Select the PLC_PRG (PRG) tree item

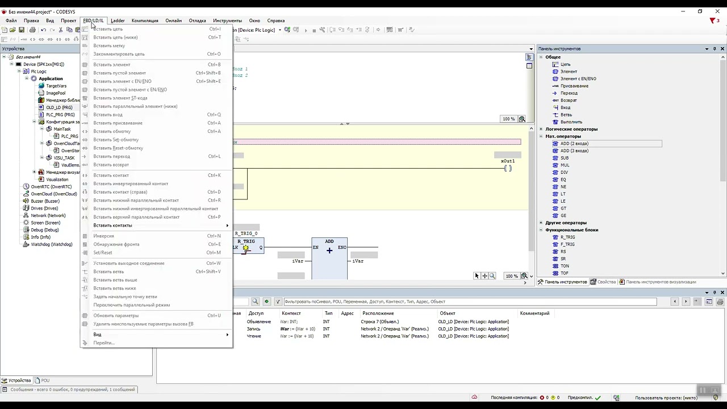click(x=60, y=115)
